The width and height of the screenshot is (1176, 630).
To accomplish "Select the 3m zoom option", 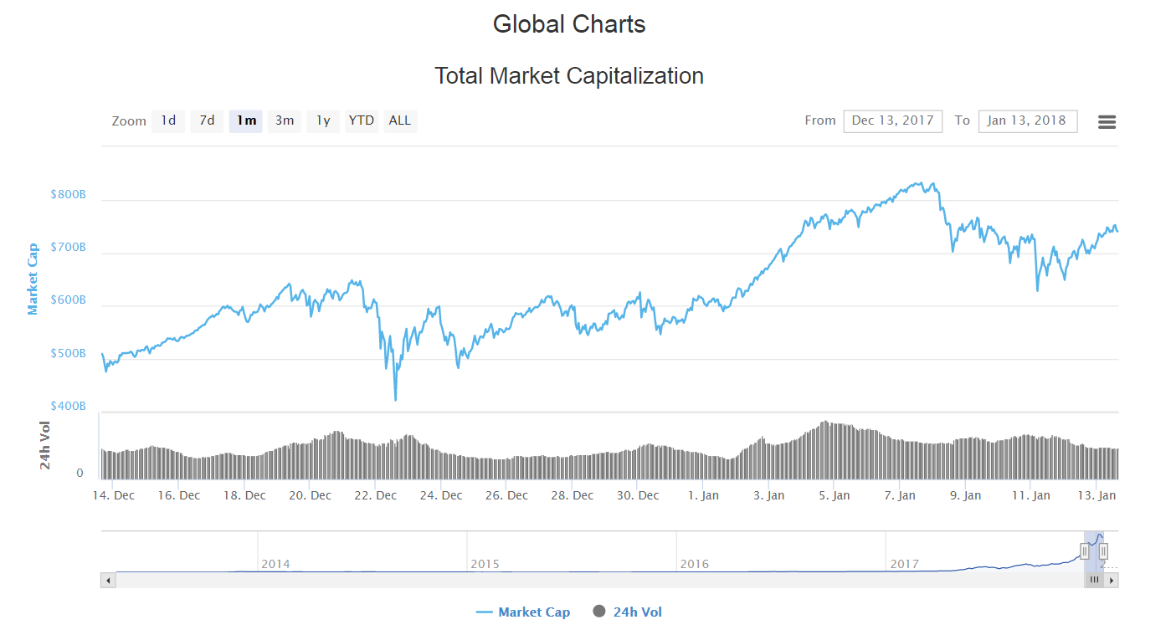I will tap(284, 120).
